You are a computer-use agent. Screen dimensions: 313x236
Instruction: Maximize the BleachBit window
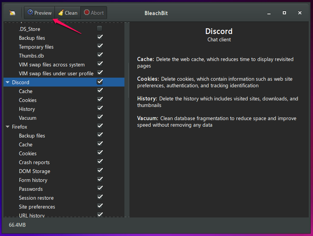[284, 13]
